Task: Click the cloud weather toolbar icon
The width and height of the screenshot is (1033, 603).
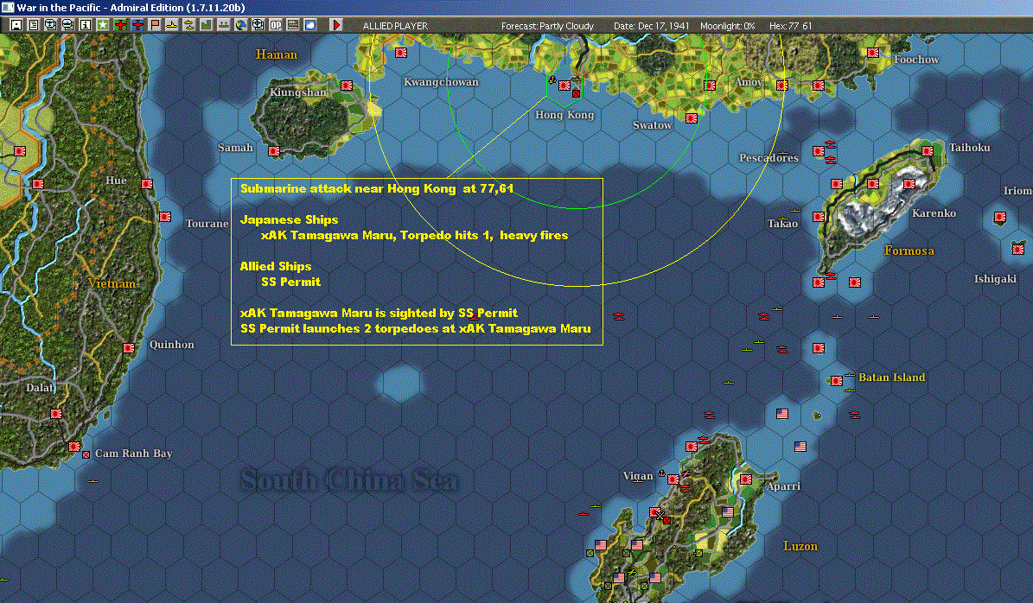Action: tap(310, 25)
